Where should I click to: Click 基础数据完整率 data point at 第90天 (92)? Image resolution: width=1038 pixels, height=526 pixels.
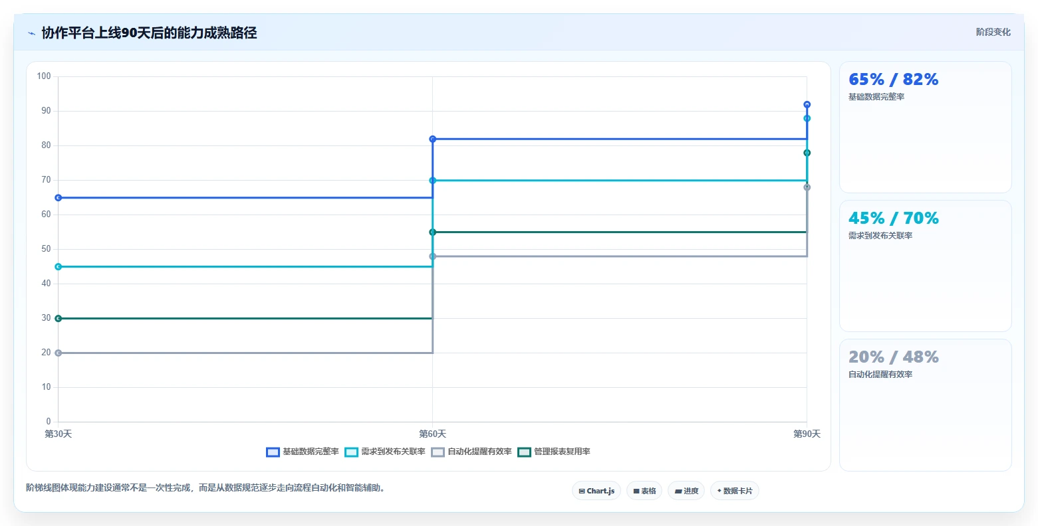(x=807, y=104)
